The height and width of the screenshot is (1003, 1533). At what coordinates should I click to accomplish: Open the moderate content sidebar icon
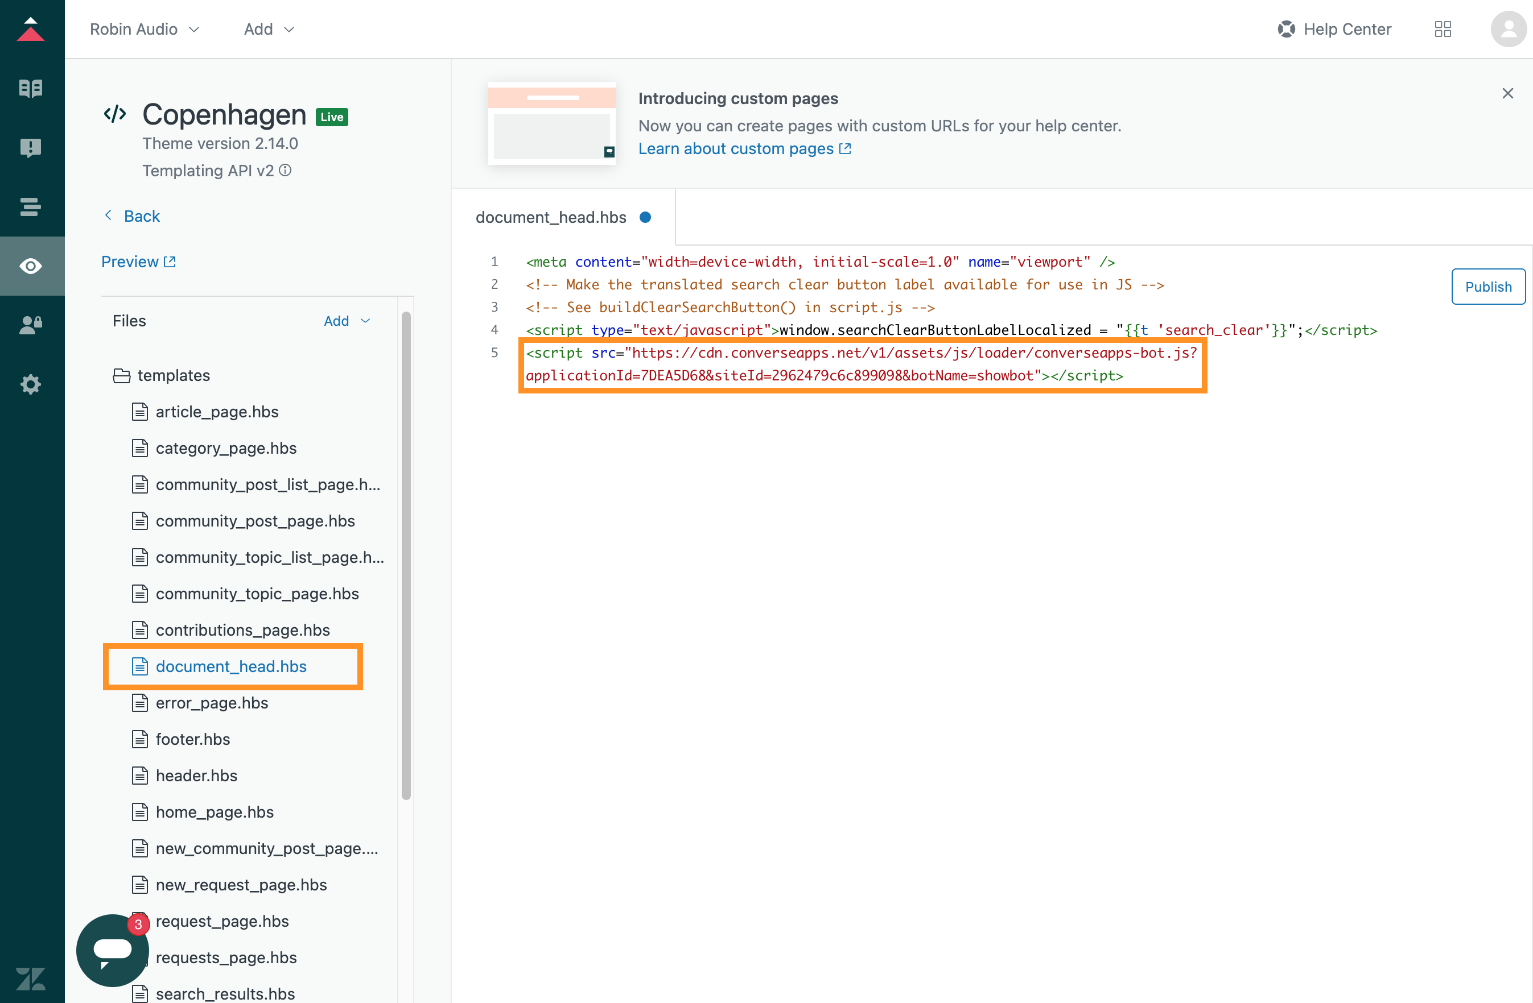click(x=31, y=147)
